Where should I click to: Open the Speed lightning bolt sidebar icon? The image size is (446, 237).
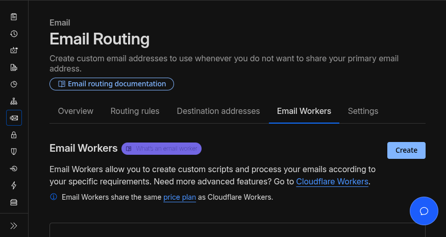[x=14, y=185]
